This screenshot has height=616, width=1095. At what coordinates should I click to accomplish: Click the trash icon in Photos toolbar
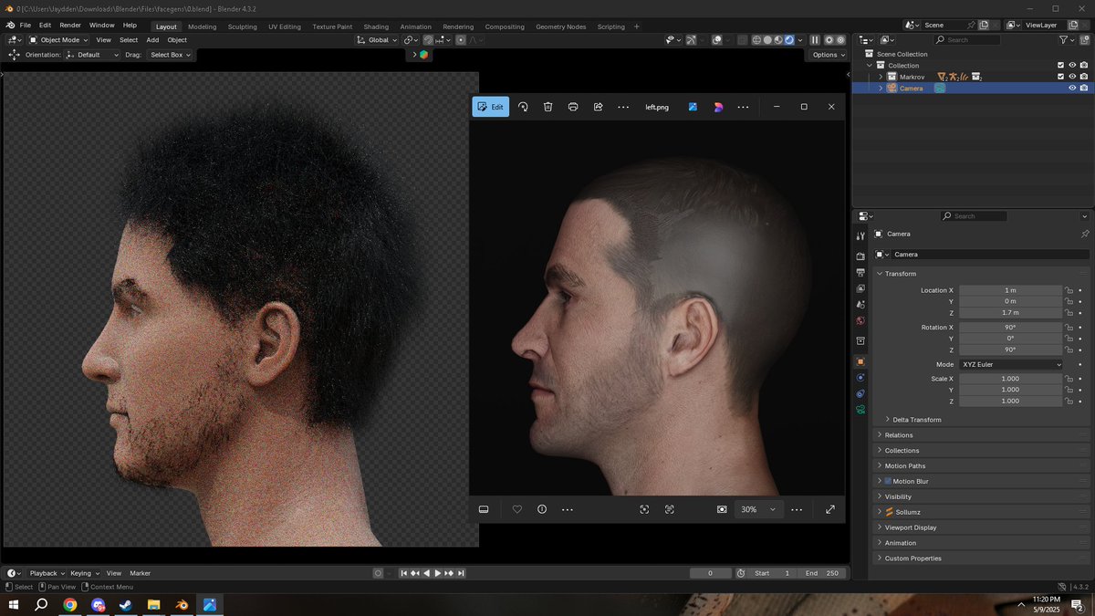547,107
